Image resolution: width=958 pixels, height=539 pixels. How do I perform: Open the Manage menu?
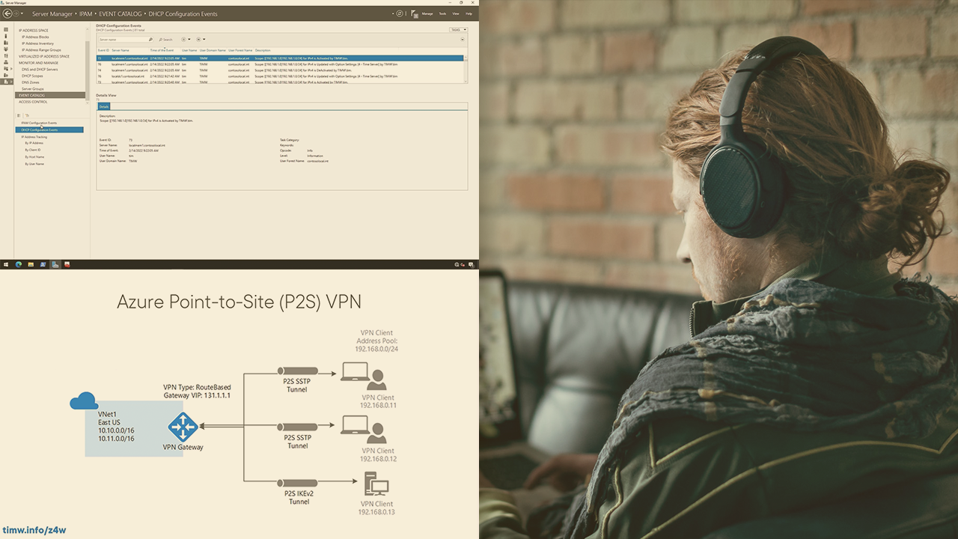point(427,13)
